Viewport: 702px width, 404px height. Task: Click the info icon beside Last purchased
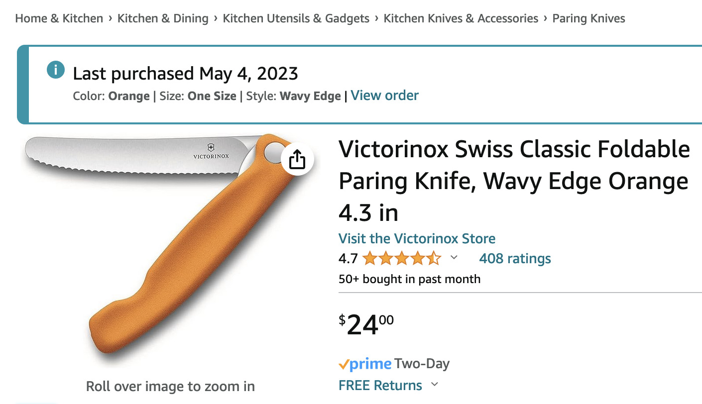pyautogui.click(x=56, y=70)
